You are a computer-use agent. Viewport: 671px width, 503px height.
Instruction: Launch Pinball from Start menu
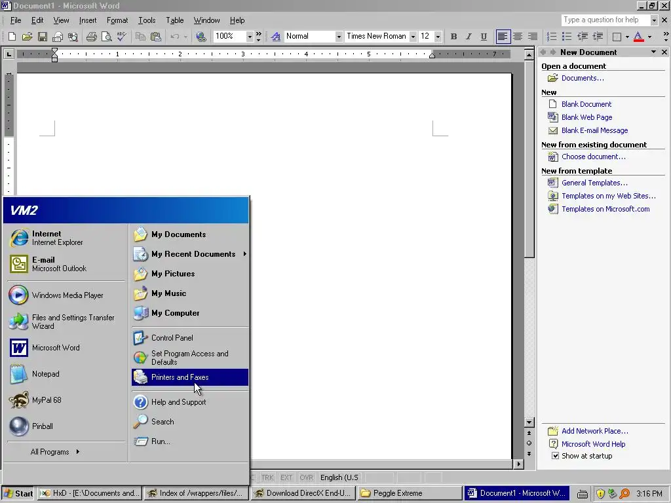click(66, 426)
